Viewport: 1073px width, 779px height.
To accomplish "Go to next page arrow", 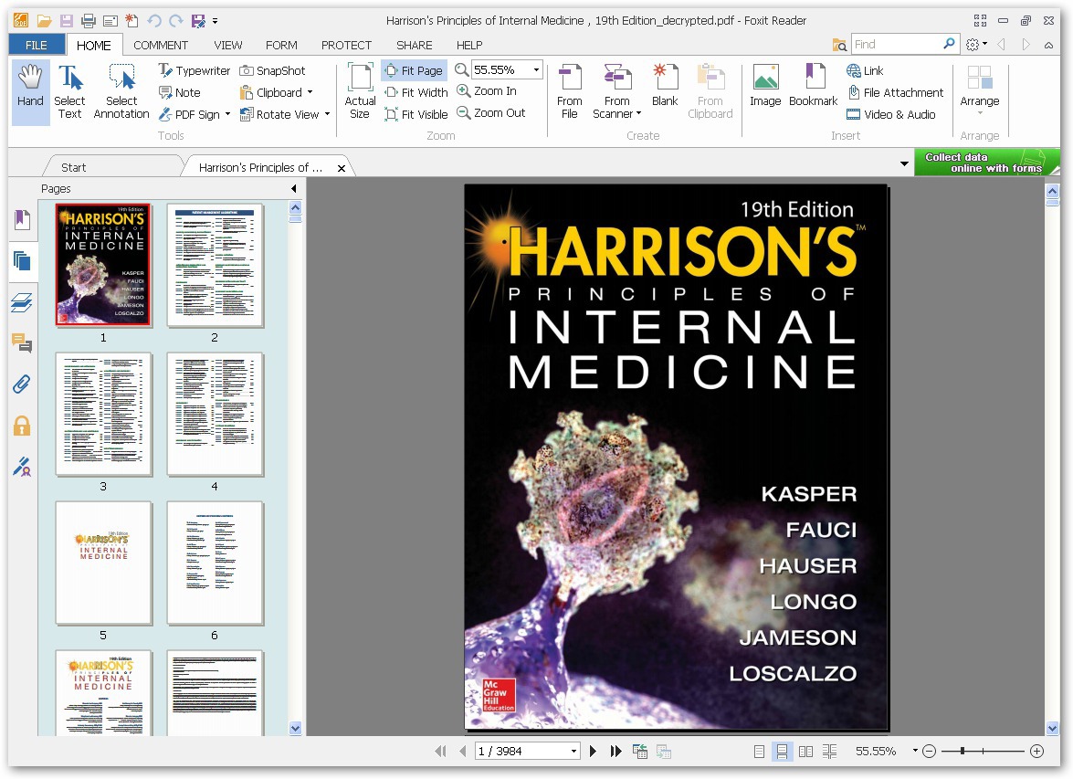I will tap(594, 751).
